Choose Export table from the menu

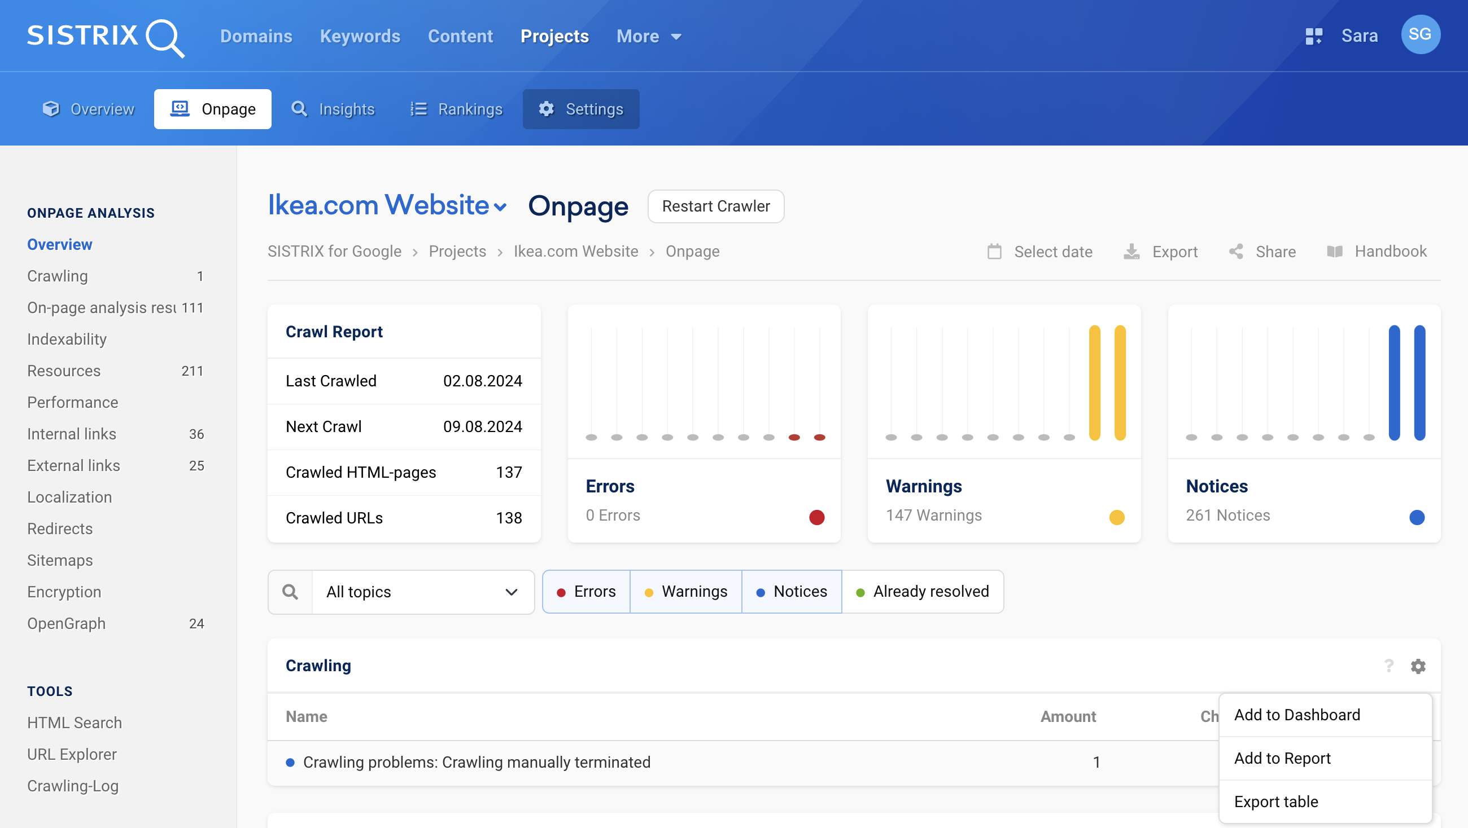pos(1325,802)
